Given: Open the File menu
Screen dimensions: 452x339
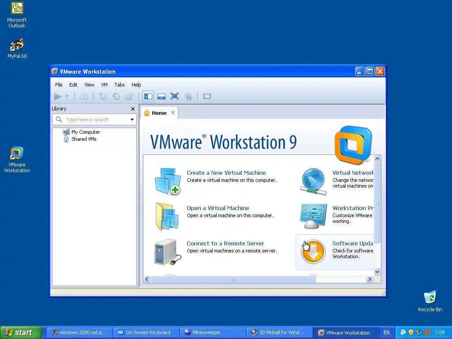Looking at the screenshot, I should pos(59,85).
